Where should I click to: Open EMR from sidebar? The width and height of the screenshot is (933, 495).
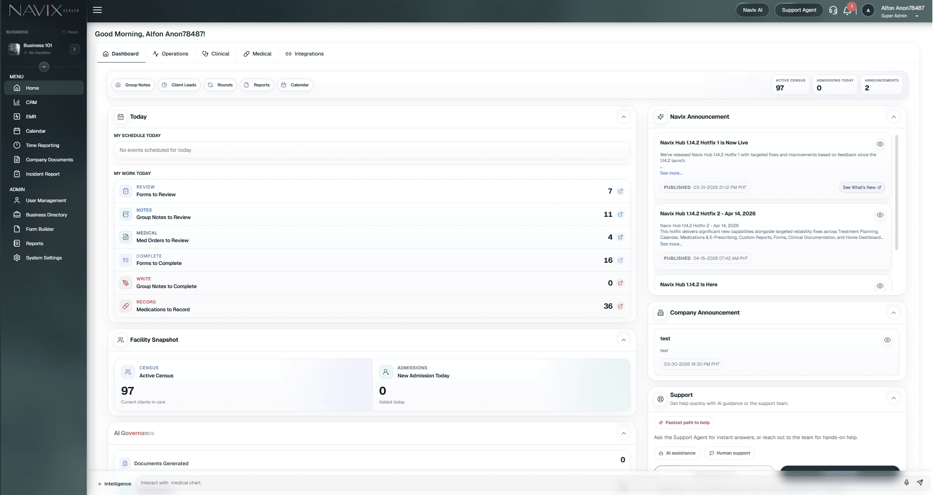(x=44, y=116)
